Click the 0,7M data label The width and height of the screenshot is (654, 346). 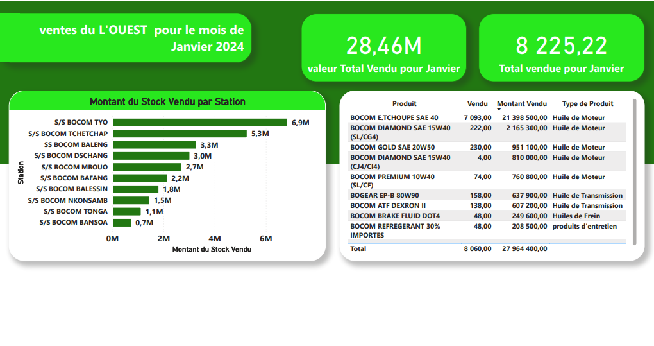coord(144,223)
